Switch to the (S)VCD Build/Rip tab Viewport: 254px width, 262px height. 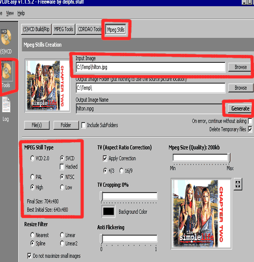point(36,29)
